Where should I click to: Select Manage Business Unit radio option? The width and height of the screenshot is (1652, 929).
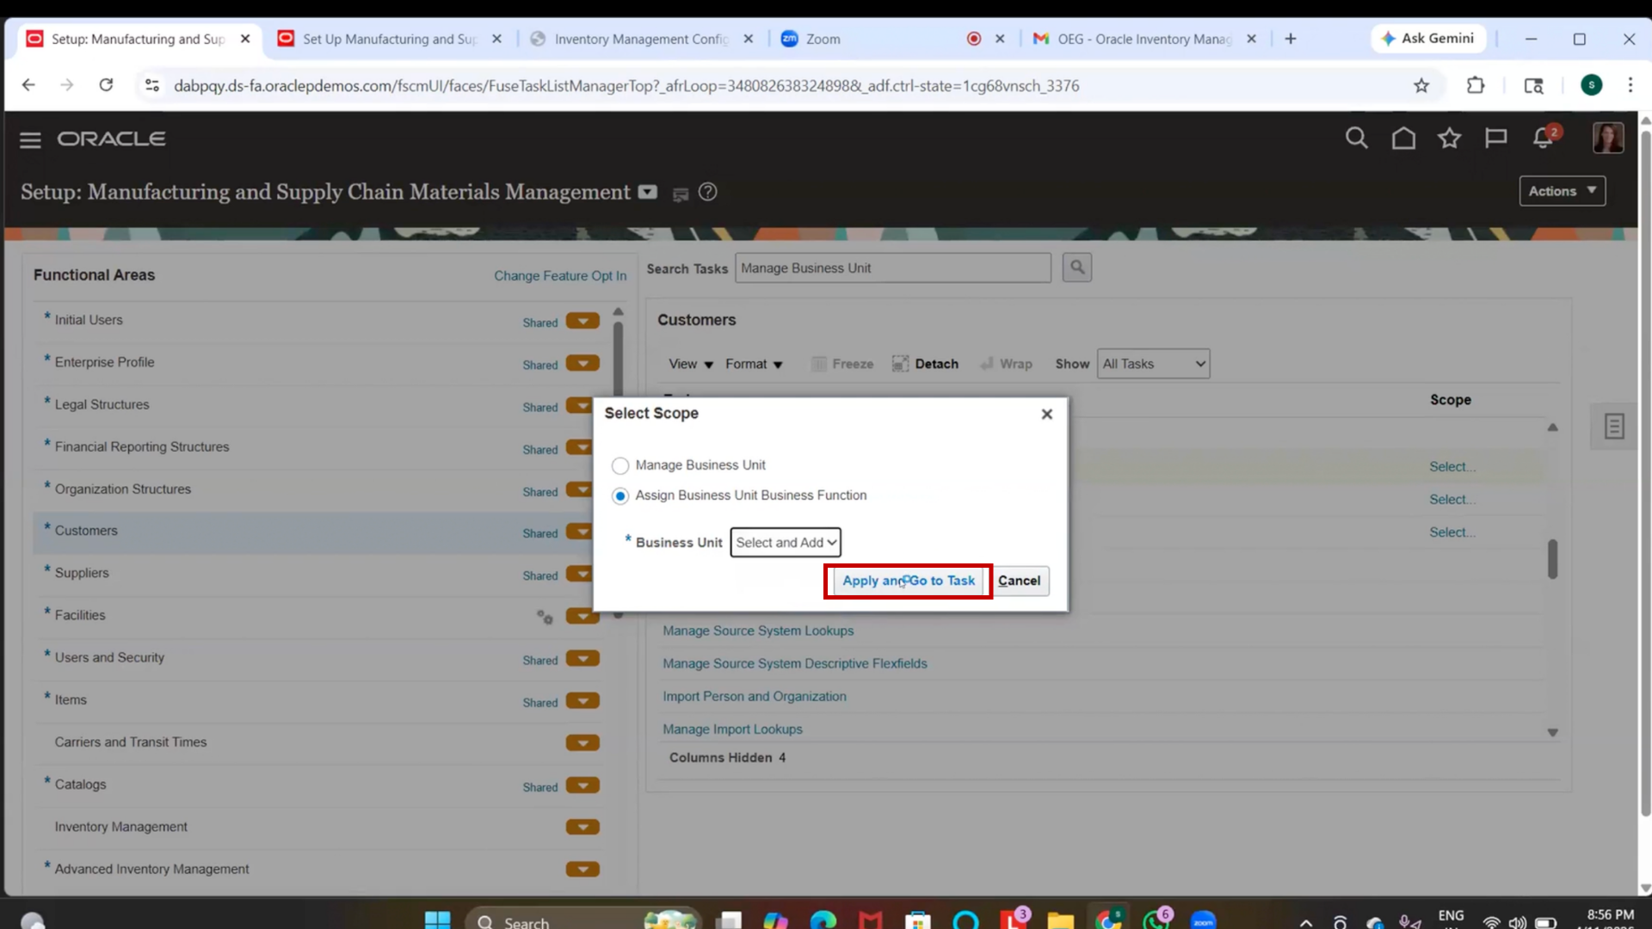coord(619,465)
